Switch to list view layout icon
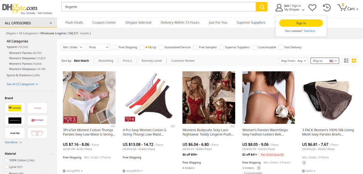This screenshot has width=363, height=174. [346, 61]
